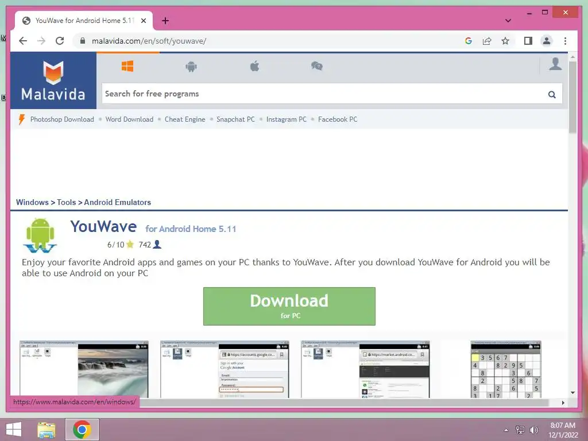Click the yellow rating star

(x=130, y=245)
